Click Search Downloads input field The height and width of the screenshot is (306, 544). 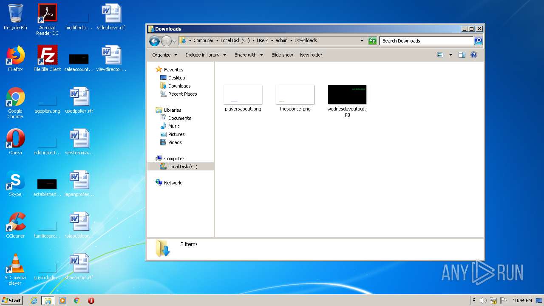(x=426, y=41)
